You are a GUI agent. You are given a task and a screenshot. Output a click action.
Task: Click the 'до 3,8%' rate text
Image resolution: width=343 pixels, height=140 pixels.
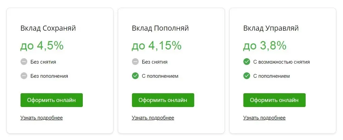click(265, 46)
